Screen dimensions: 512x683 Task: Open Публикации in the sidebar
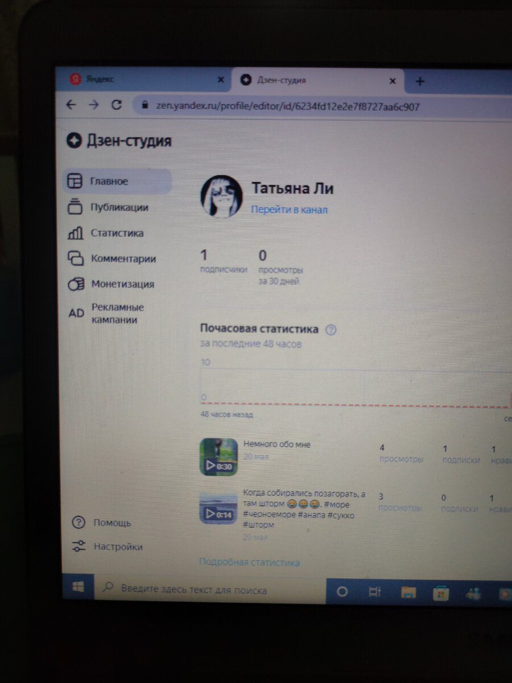(x=119, y=207)
